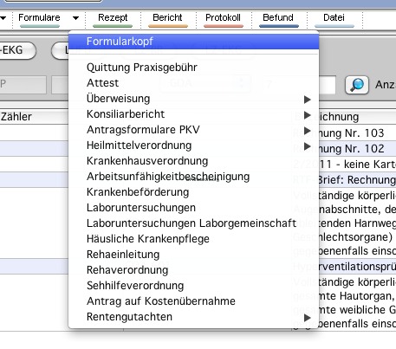
Task: Open the Überweisung submenu
Action: pos(193,99)
